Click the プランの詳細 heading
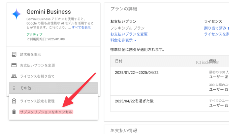Screen dimensions: 229x134 point(124,9)
